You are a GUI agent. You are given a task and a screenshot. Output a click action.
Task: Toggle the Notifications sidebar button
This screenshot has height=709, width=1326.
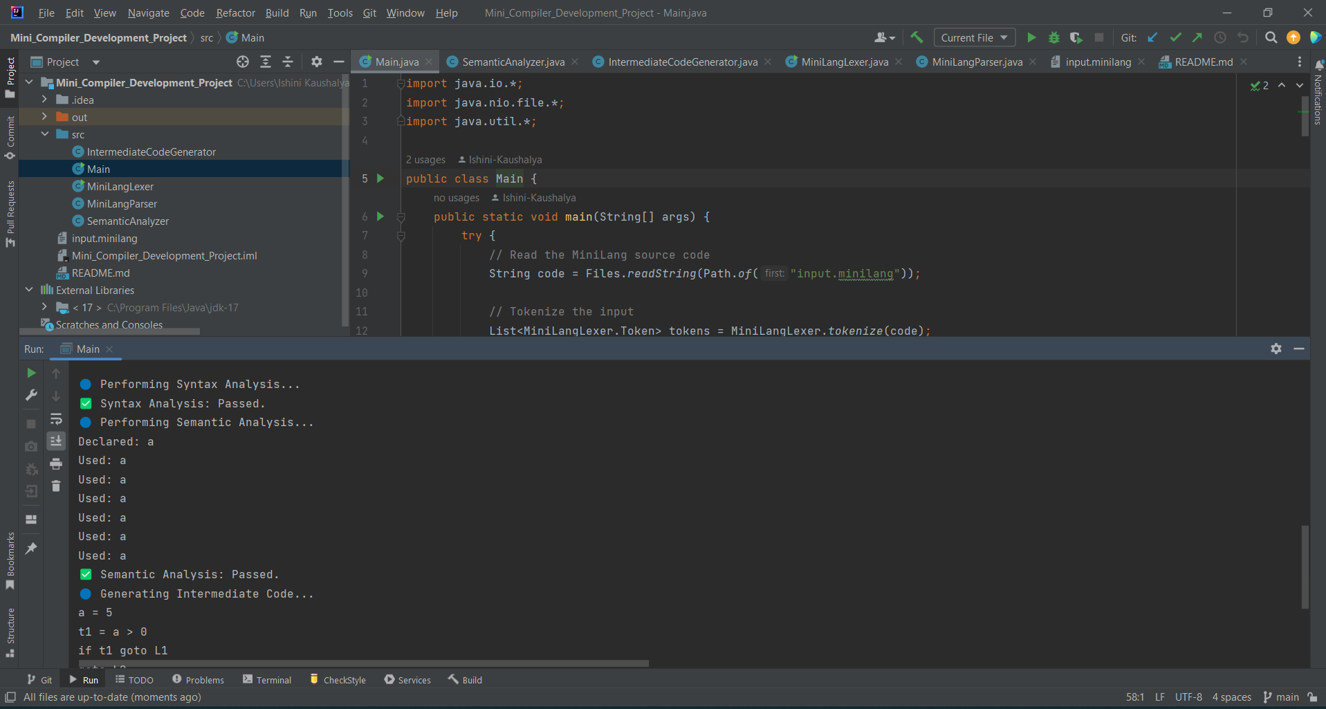1318,93
